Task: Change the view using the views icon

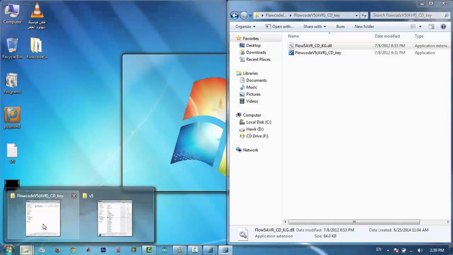Action: [x=413, y=27]
